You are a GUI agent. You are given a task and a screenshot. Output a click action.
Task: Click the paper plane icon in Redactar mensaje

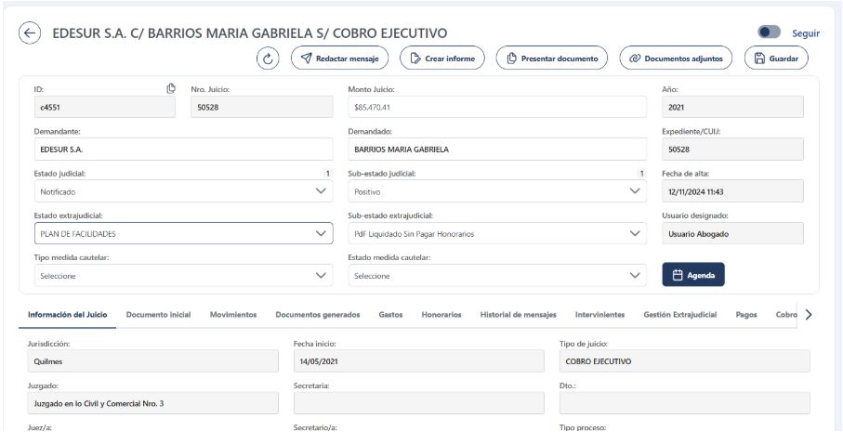pyautogui.click(x=306, y=59)
